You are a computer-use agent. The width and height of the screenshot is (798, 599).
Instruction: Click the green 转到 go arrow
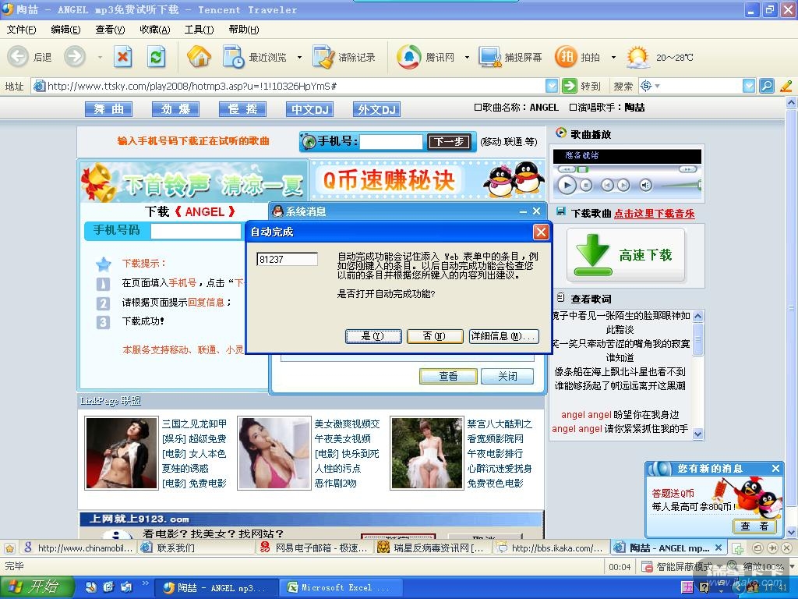coord(569,86)
